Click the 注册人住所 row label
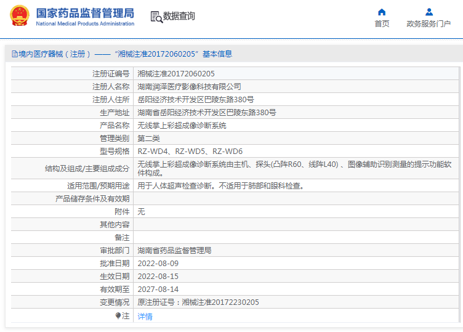Screen dimensions: 463x332 111,100
